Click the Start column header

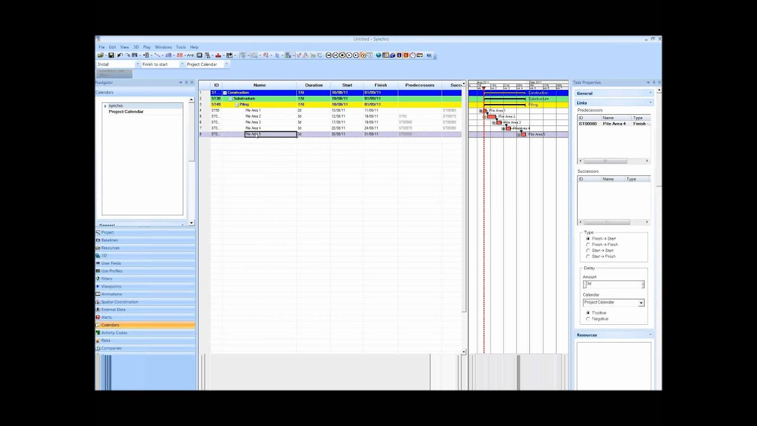[x=347, y=85]
